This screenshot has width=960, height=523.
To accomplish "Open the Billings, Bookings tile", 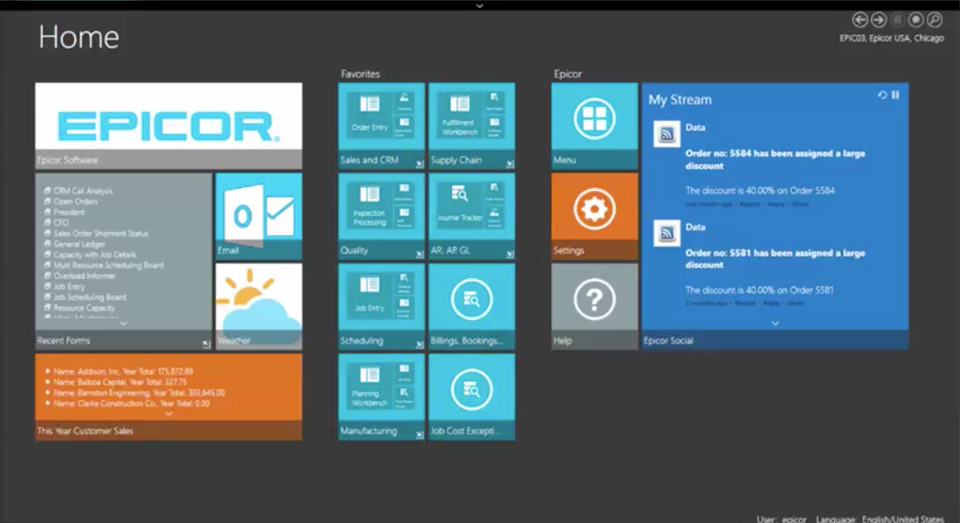I will pos(472,298).
